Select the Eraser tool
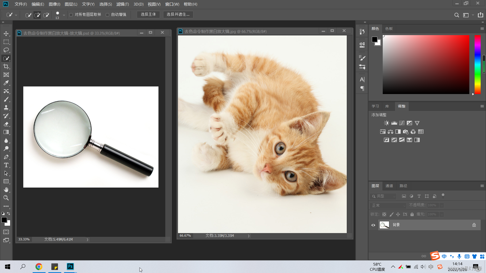Viewport: 486px width, 273px height. tap(6, 124)
